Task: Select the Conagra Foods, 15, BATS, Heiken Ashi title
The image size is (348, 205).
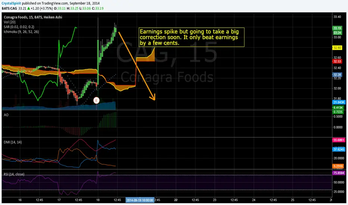Action: click(33, 17)
